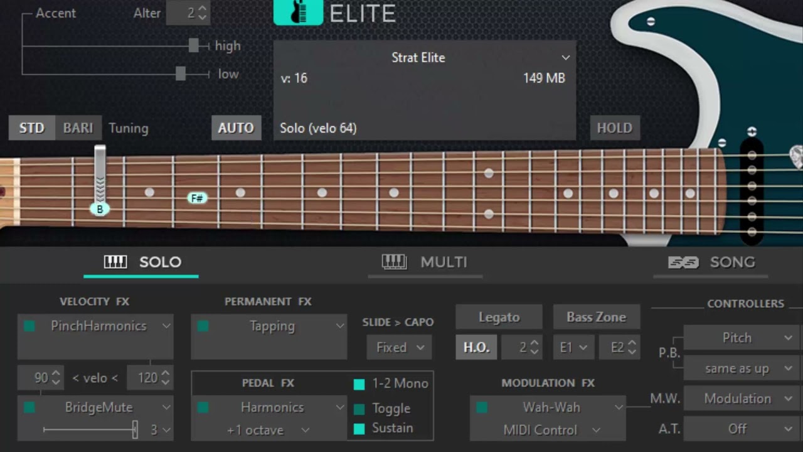Click the B note marker under capo

[100, 209]
